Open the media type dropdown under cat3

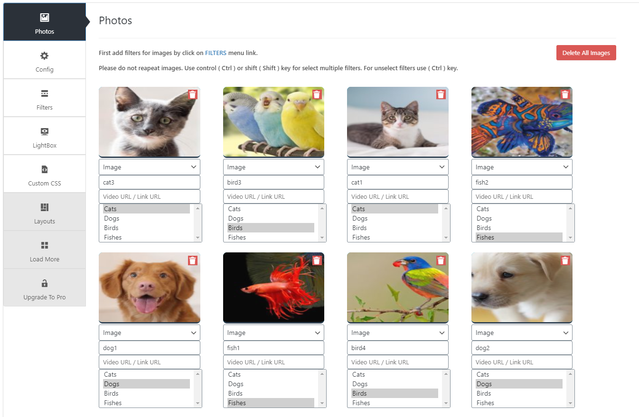coord(149,167)
